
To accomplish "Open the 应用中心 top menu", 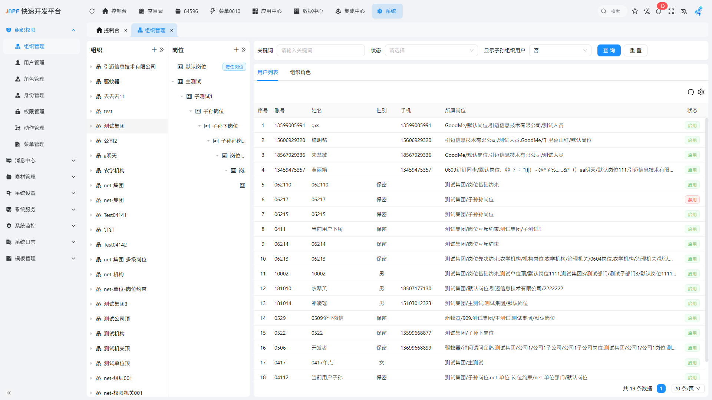I will tap(267, 11).
